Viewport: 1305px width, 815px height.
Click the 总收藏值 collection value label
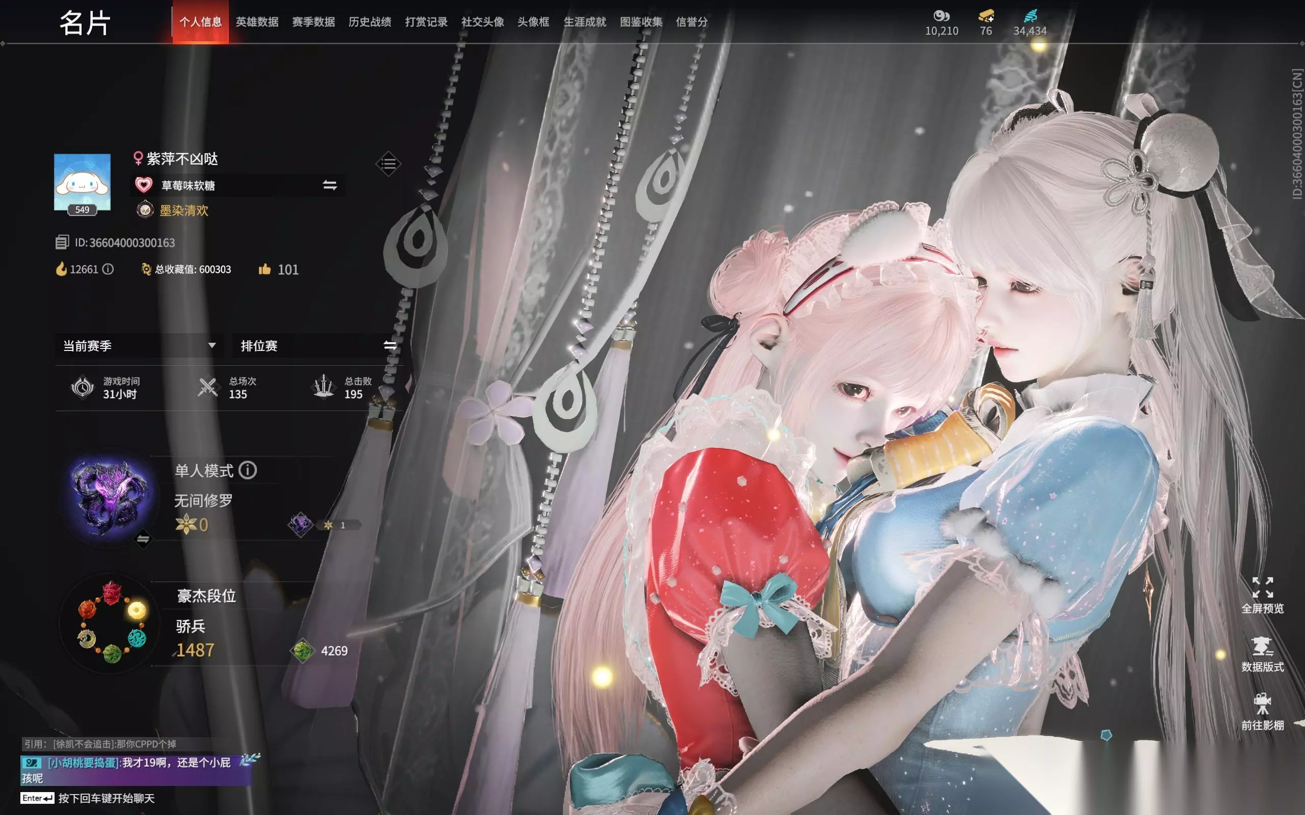click(x=193, y=269)
